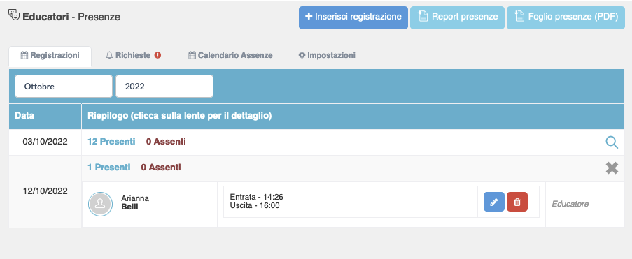This screenshot has width=632, height=259.
Task: Click the 12 Presenti link for 03/10/2022
Action: coord(111,142)
